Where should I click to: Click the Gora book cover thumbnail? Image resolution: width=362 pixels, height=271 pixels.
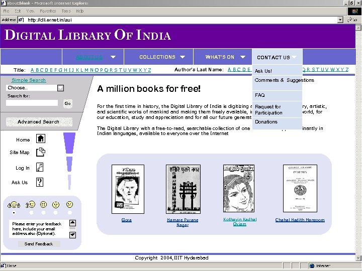(128, 189)
